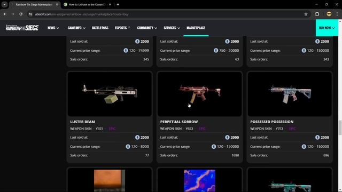Image resolution: width=342 pixels, height=192 pixels.
Task: Click the page vertical scrollbar thumb
Action: click(x=340, y=127)
